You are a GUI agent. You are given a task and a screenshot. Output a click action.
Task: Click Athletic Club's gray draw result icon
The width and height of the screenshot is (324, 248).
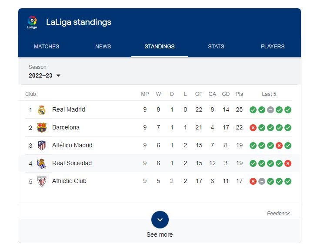(x=262, y=181)
